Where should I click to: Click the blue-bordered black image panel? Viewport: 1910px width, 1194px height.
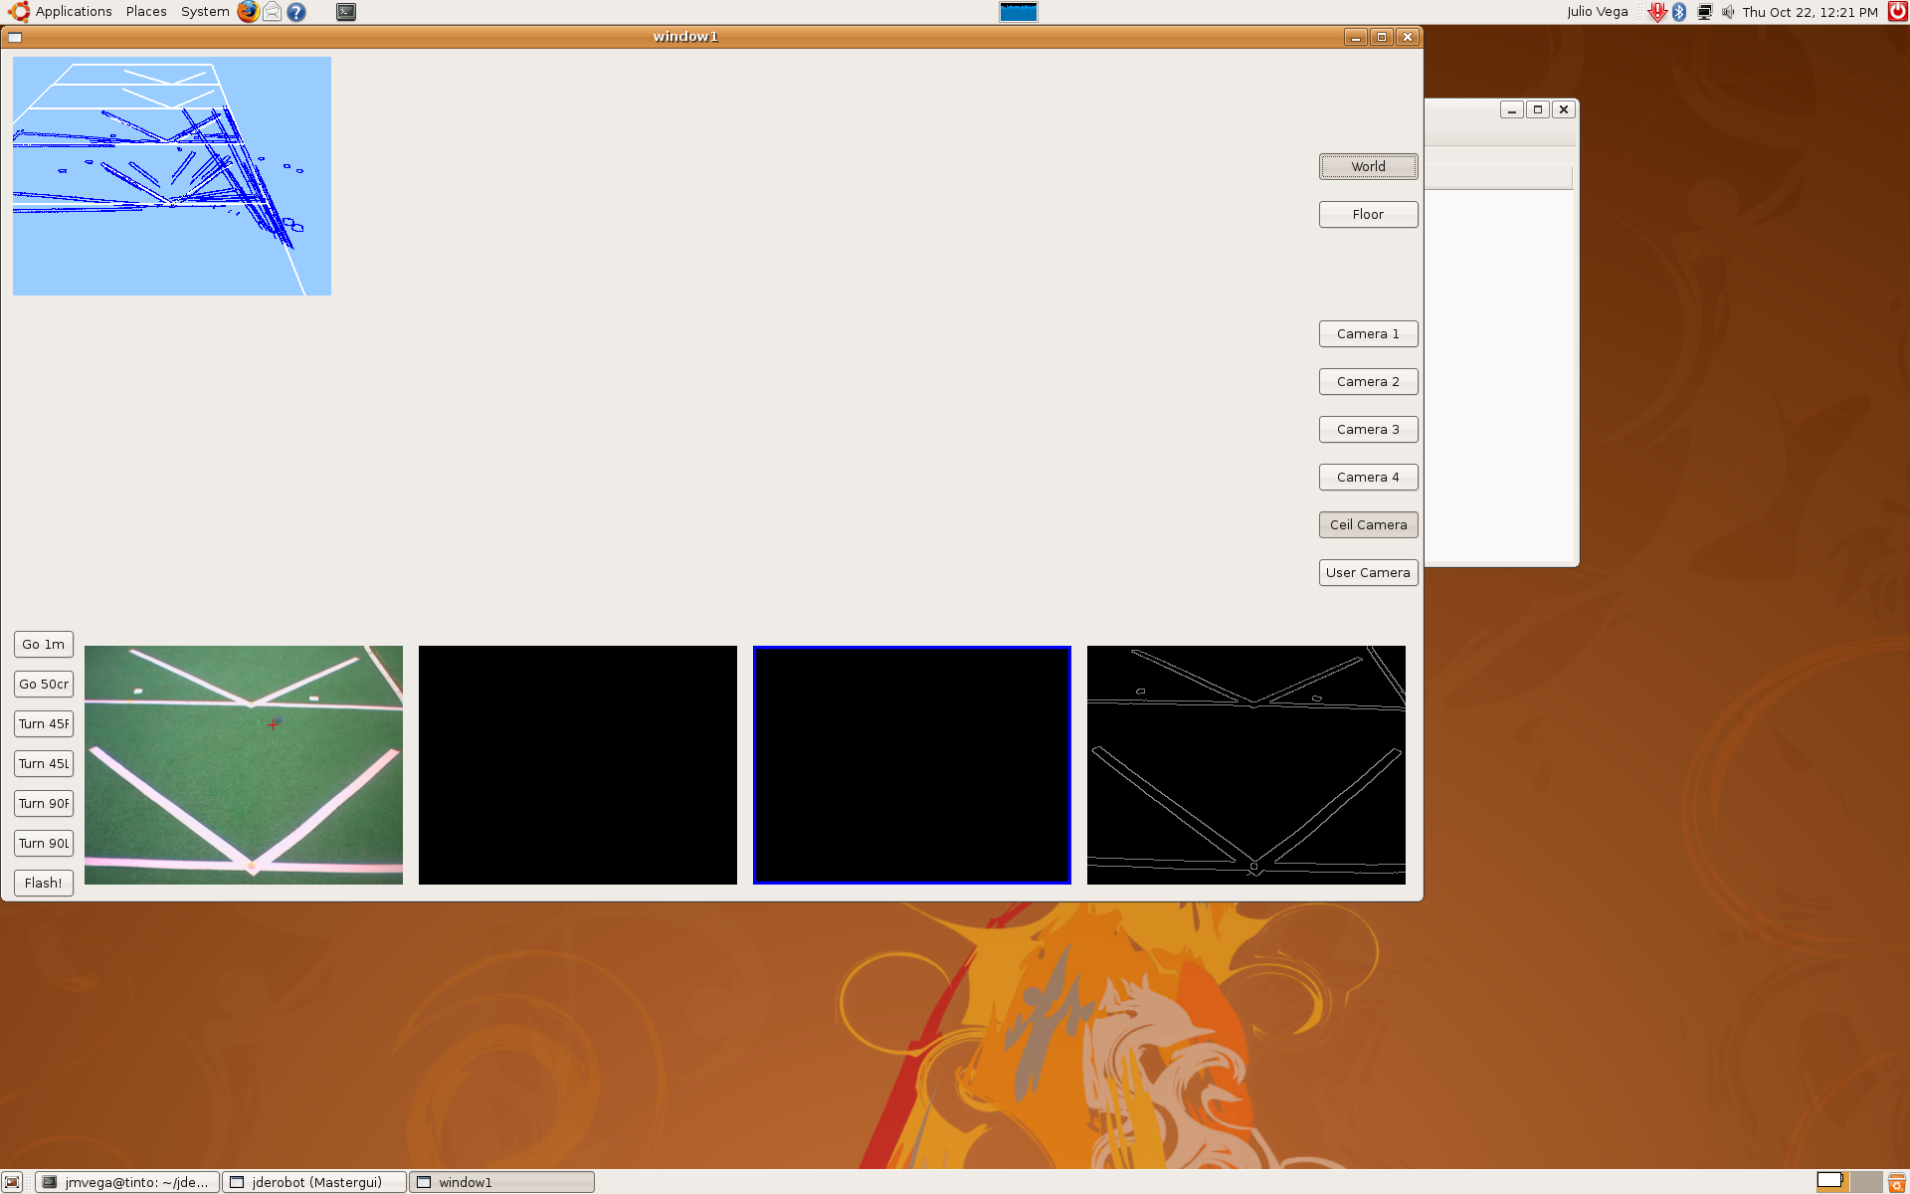pos(912,765)
